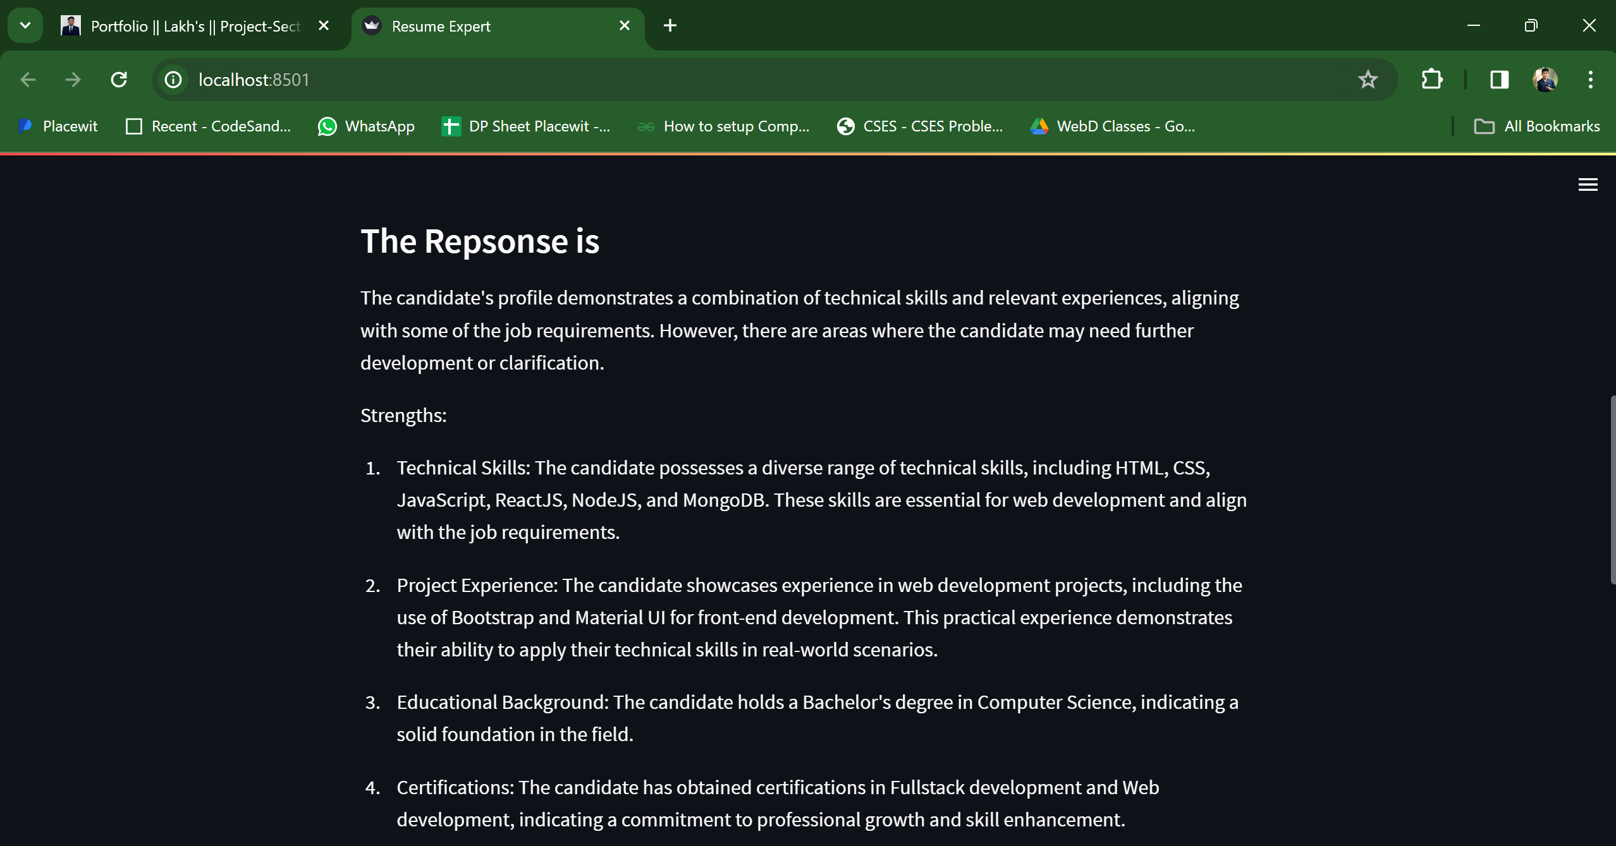Open the Placewit bookmark
This screenshot has width=1616, height=846.
[x=59, y=126]
